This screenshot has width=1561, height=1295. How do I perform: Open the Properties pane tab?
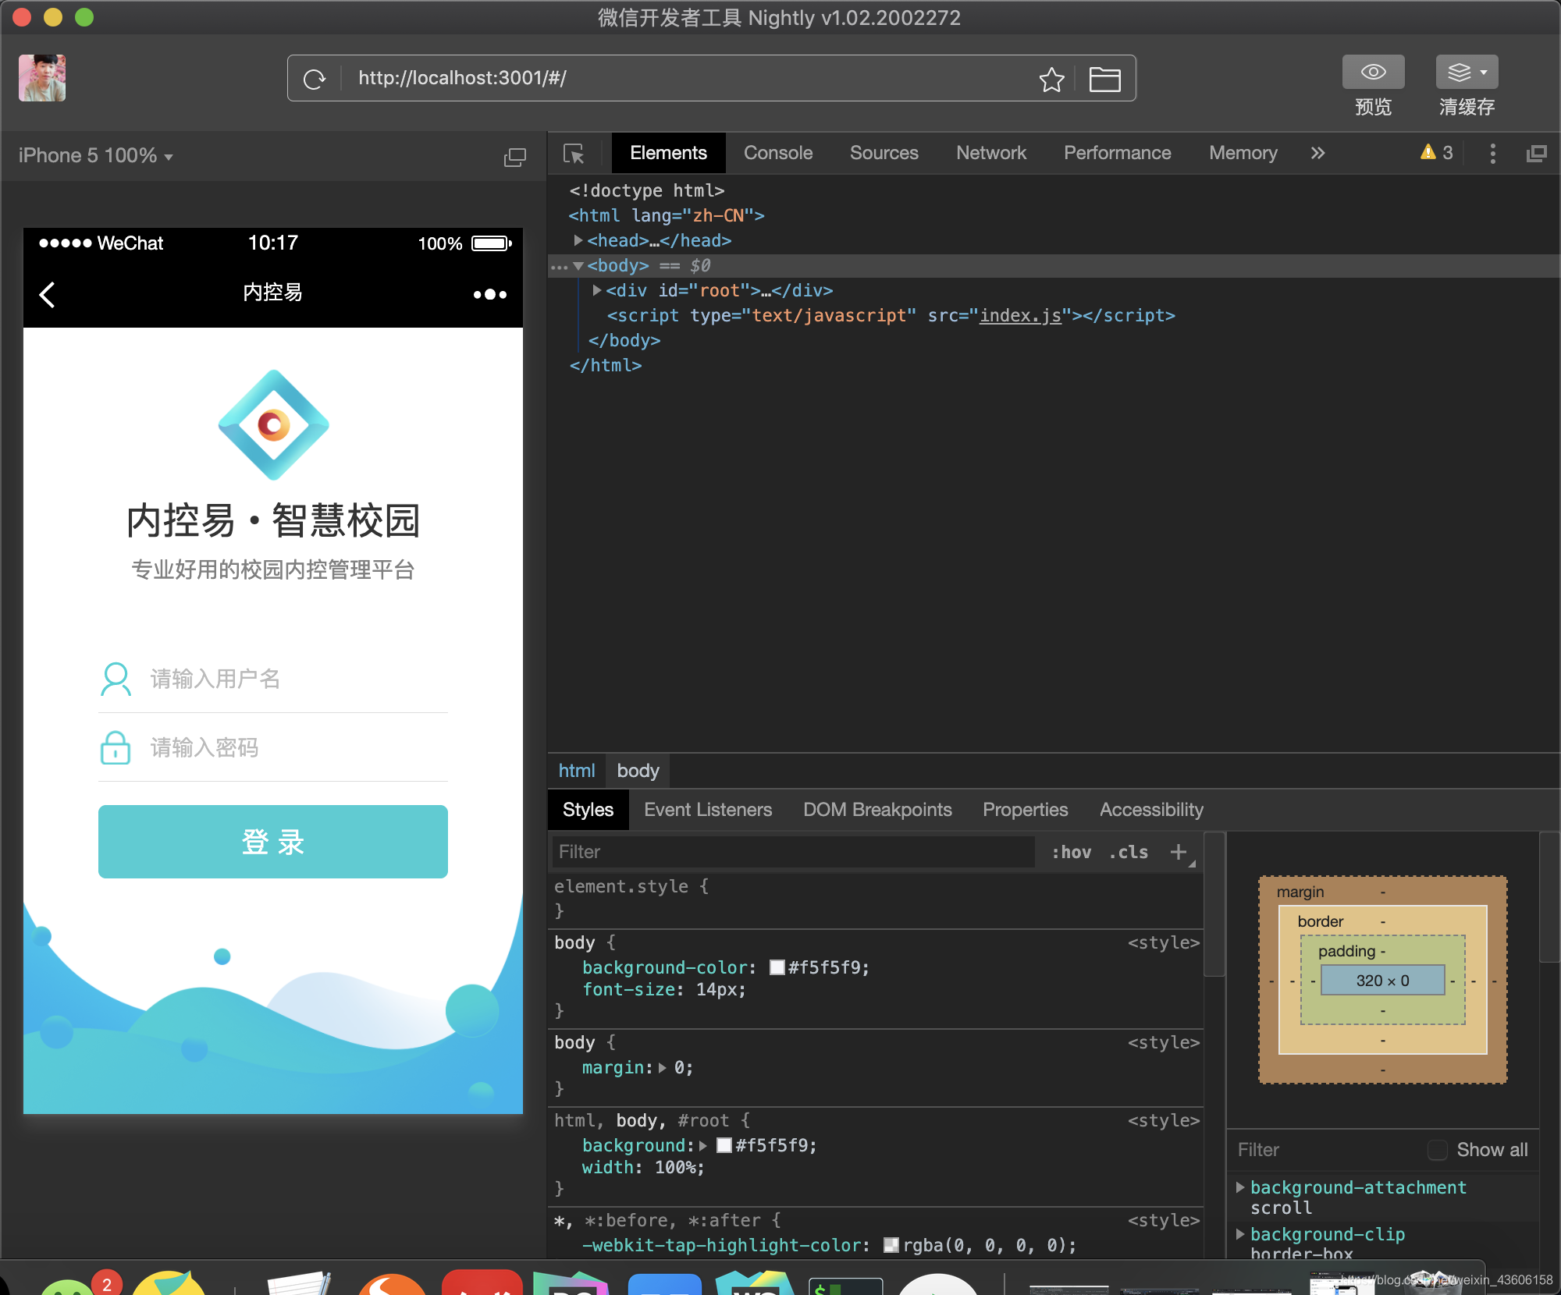coord(1025,810)
